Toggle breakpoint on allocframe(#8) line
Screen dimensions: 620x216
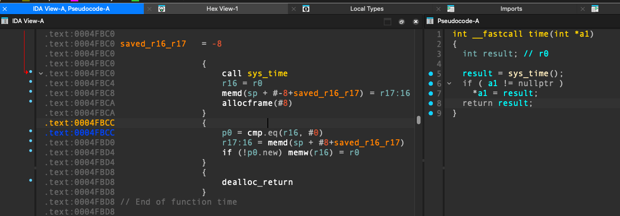[31, 102]
